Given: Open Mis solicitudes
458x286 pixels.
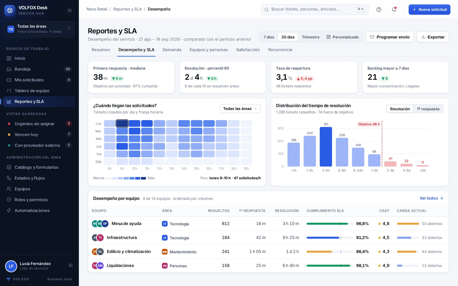Looking at the screenshot, I should 39,80.
